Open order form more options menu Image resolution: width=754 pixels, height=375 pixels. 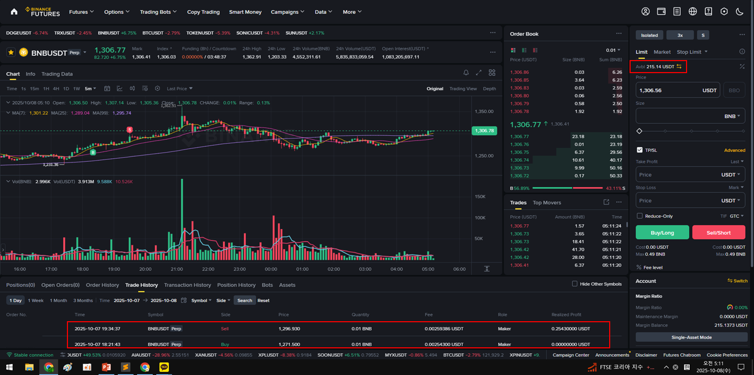(x=742, y=35)
